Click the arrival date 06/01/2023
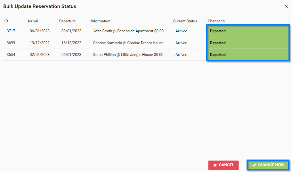Viewport: 292px width, 172px height. [x=40, y=31]
